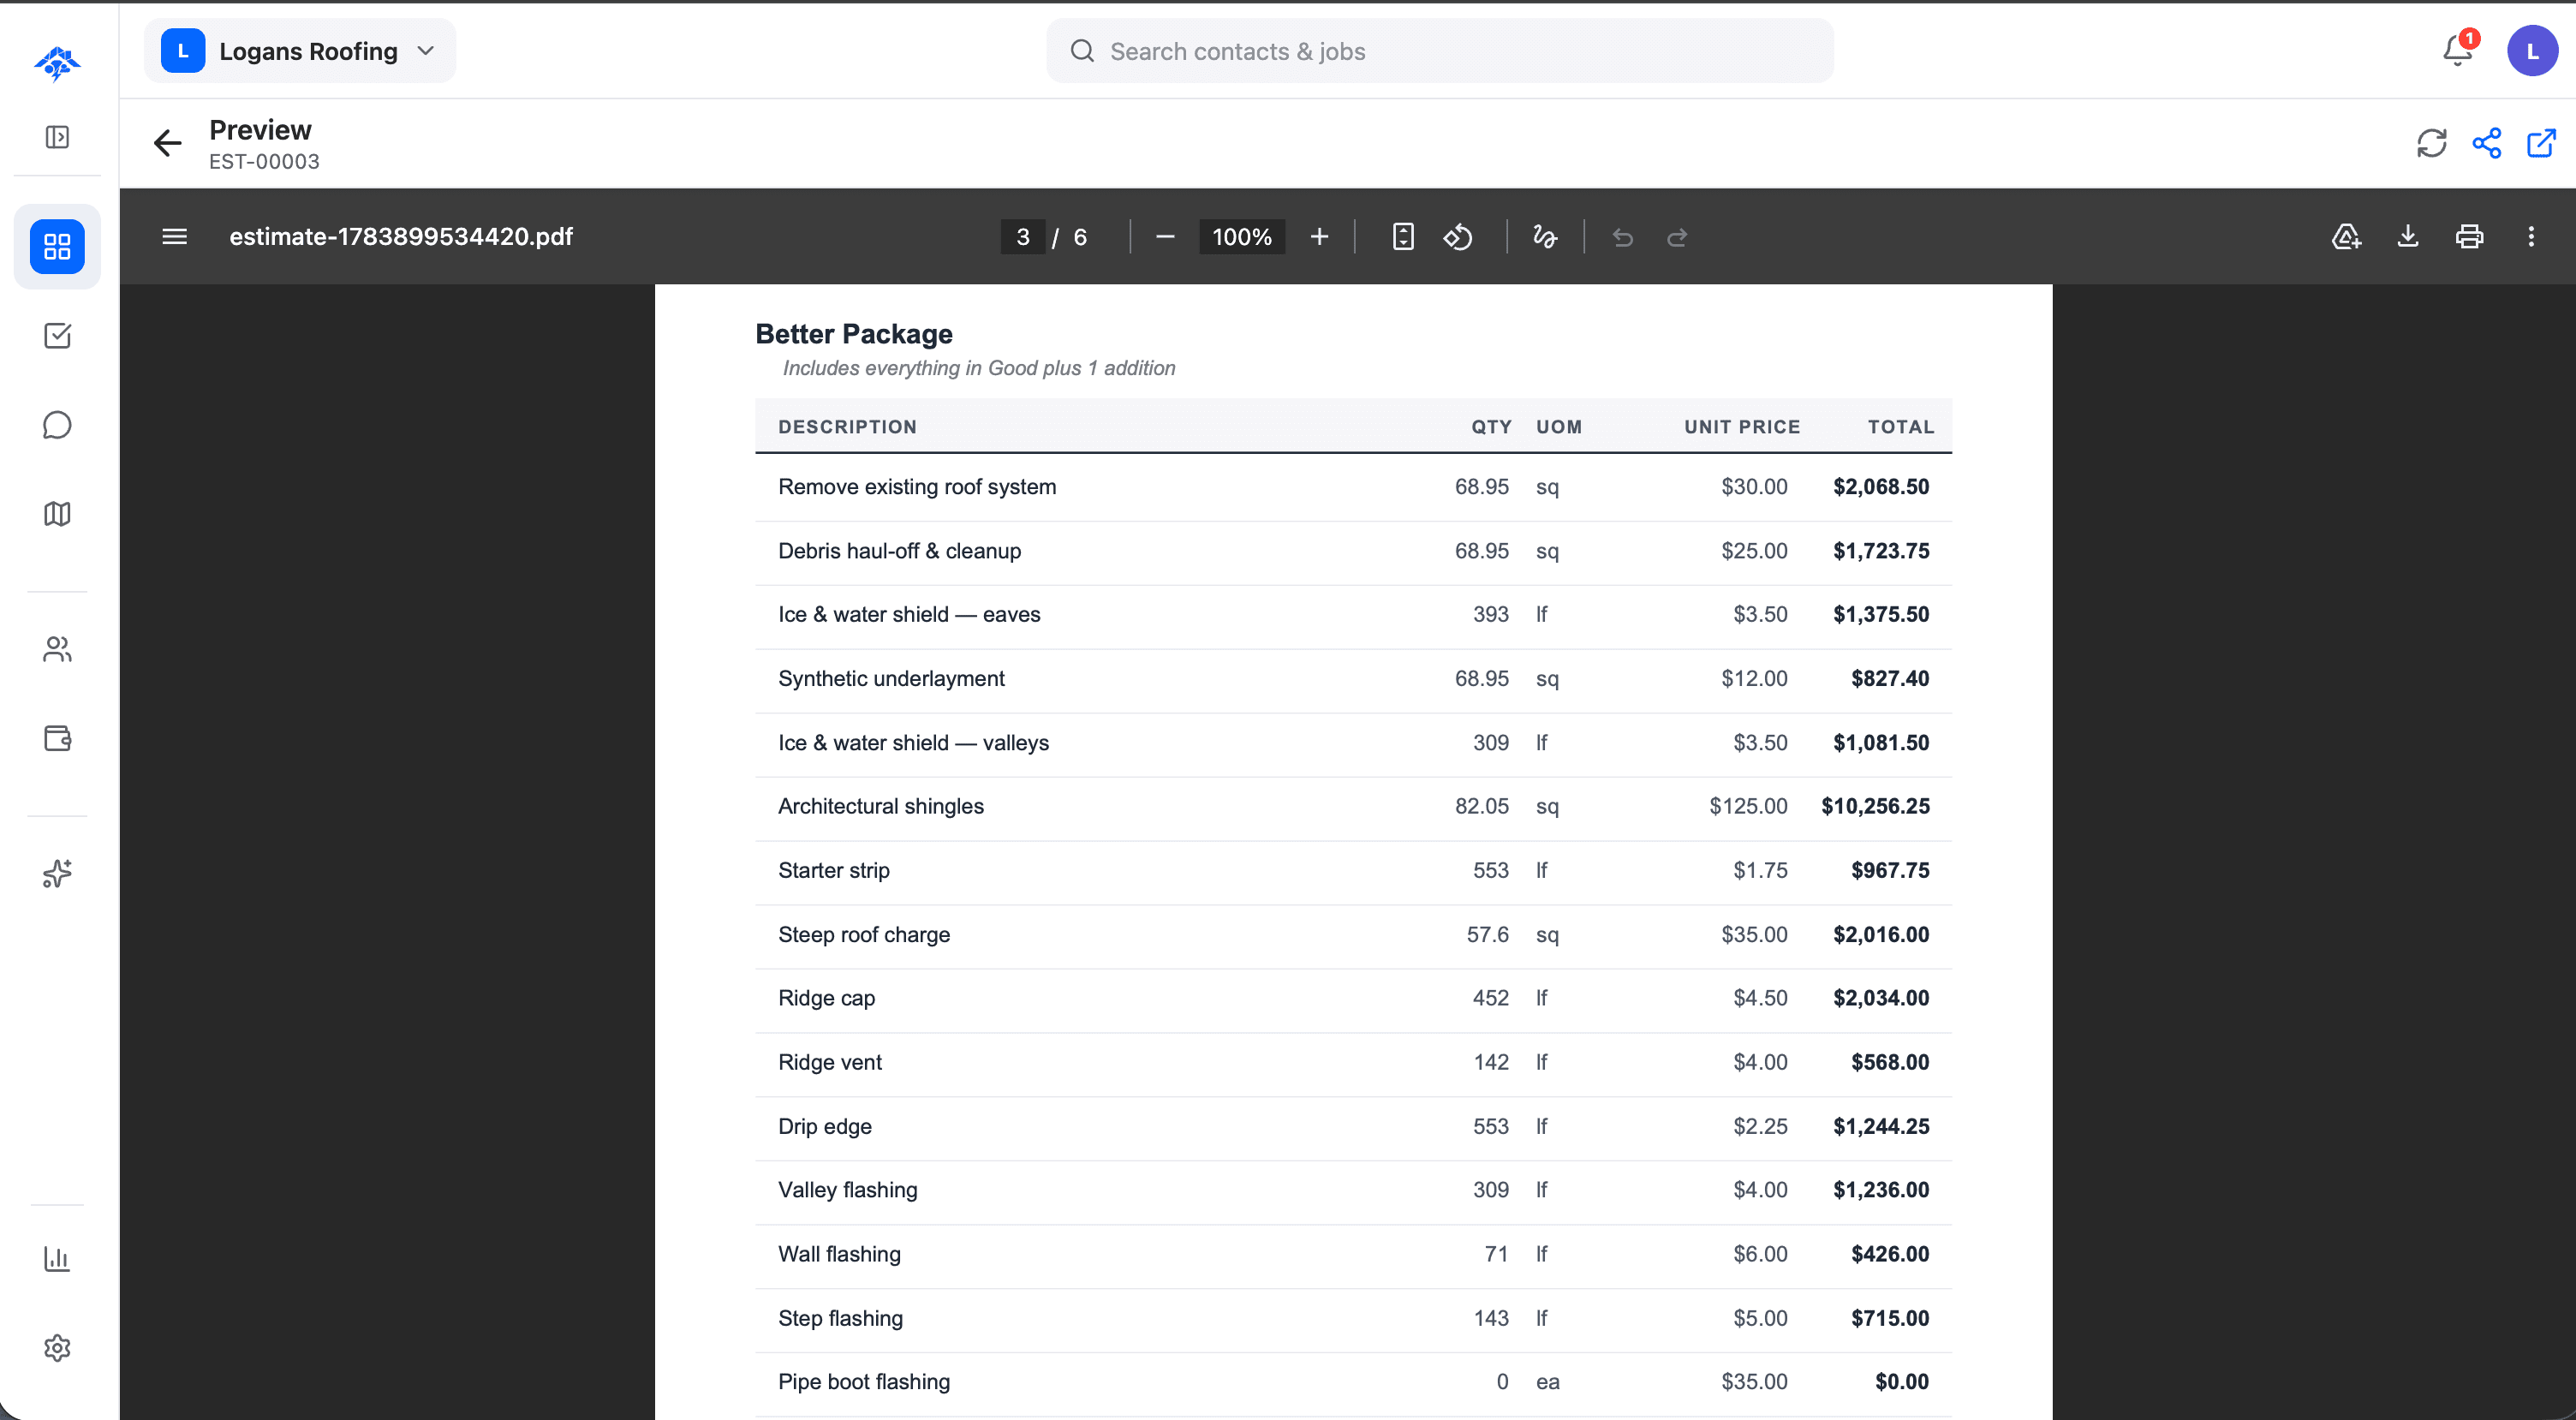
Task: Toggle the sidebar panel icon
Action: click(x=58, y=137)
